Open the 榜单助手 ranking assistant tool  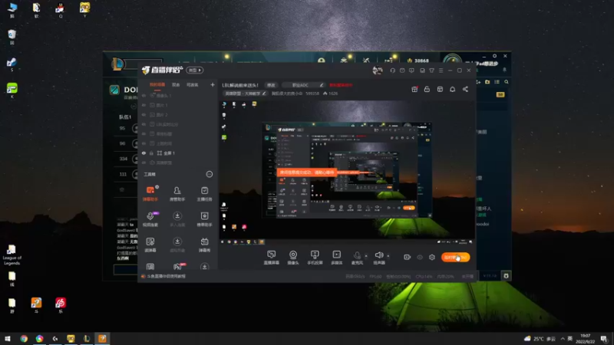pyautogui.click(x=204, y=219)
